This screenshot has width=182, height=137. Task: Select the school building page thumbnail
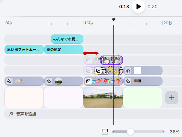[x=103, y=98]
